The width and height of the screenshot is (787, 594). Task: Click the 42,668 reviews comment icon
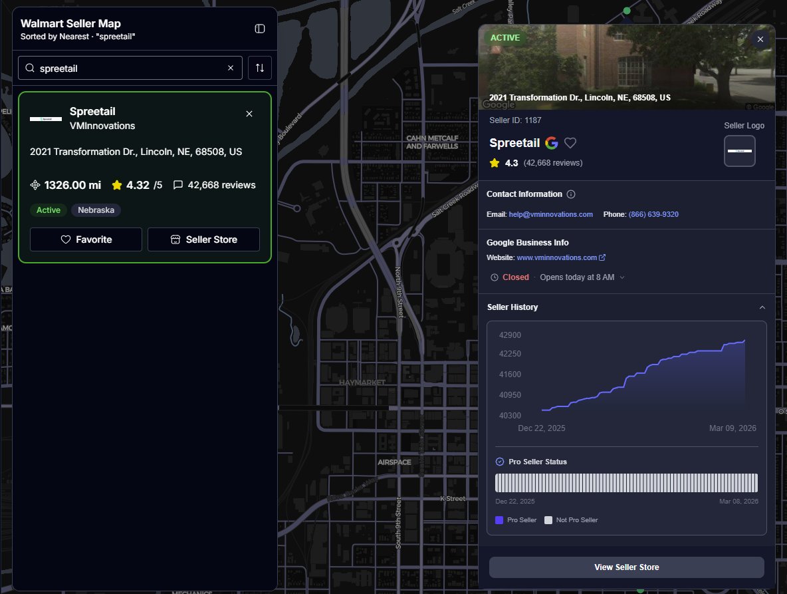pyautogui.click(x=177, y=185)
